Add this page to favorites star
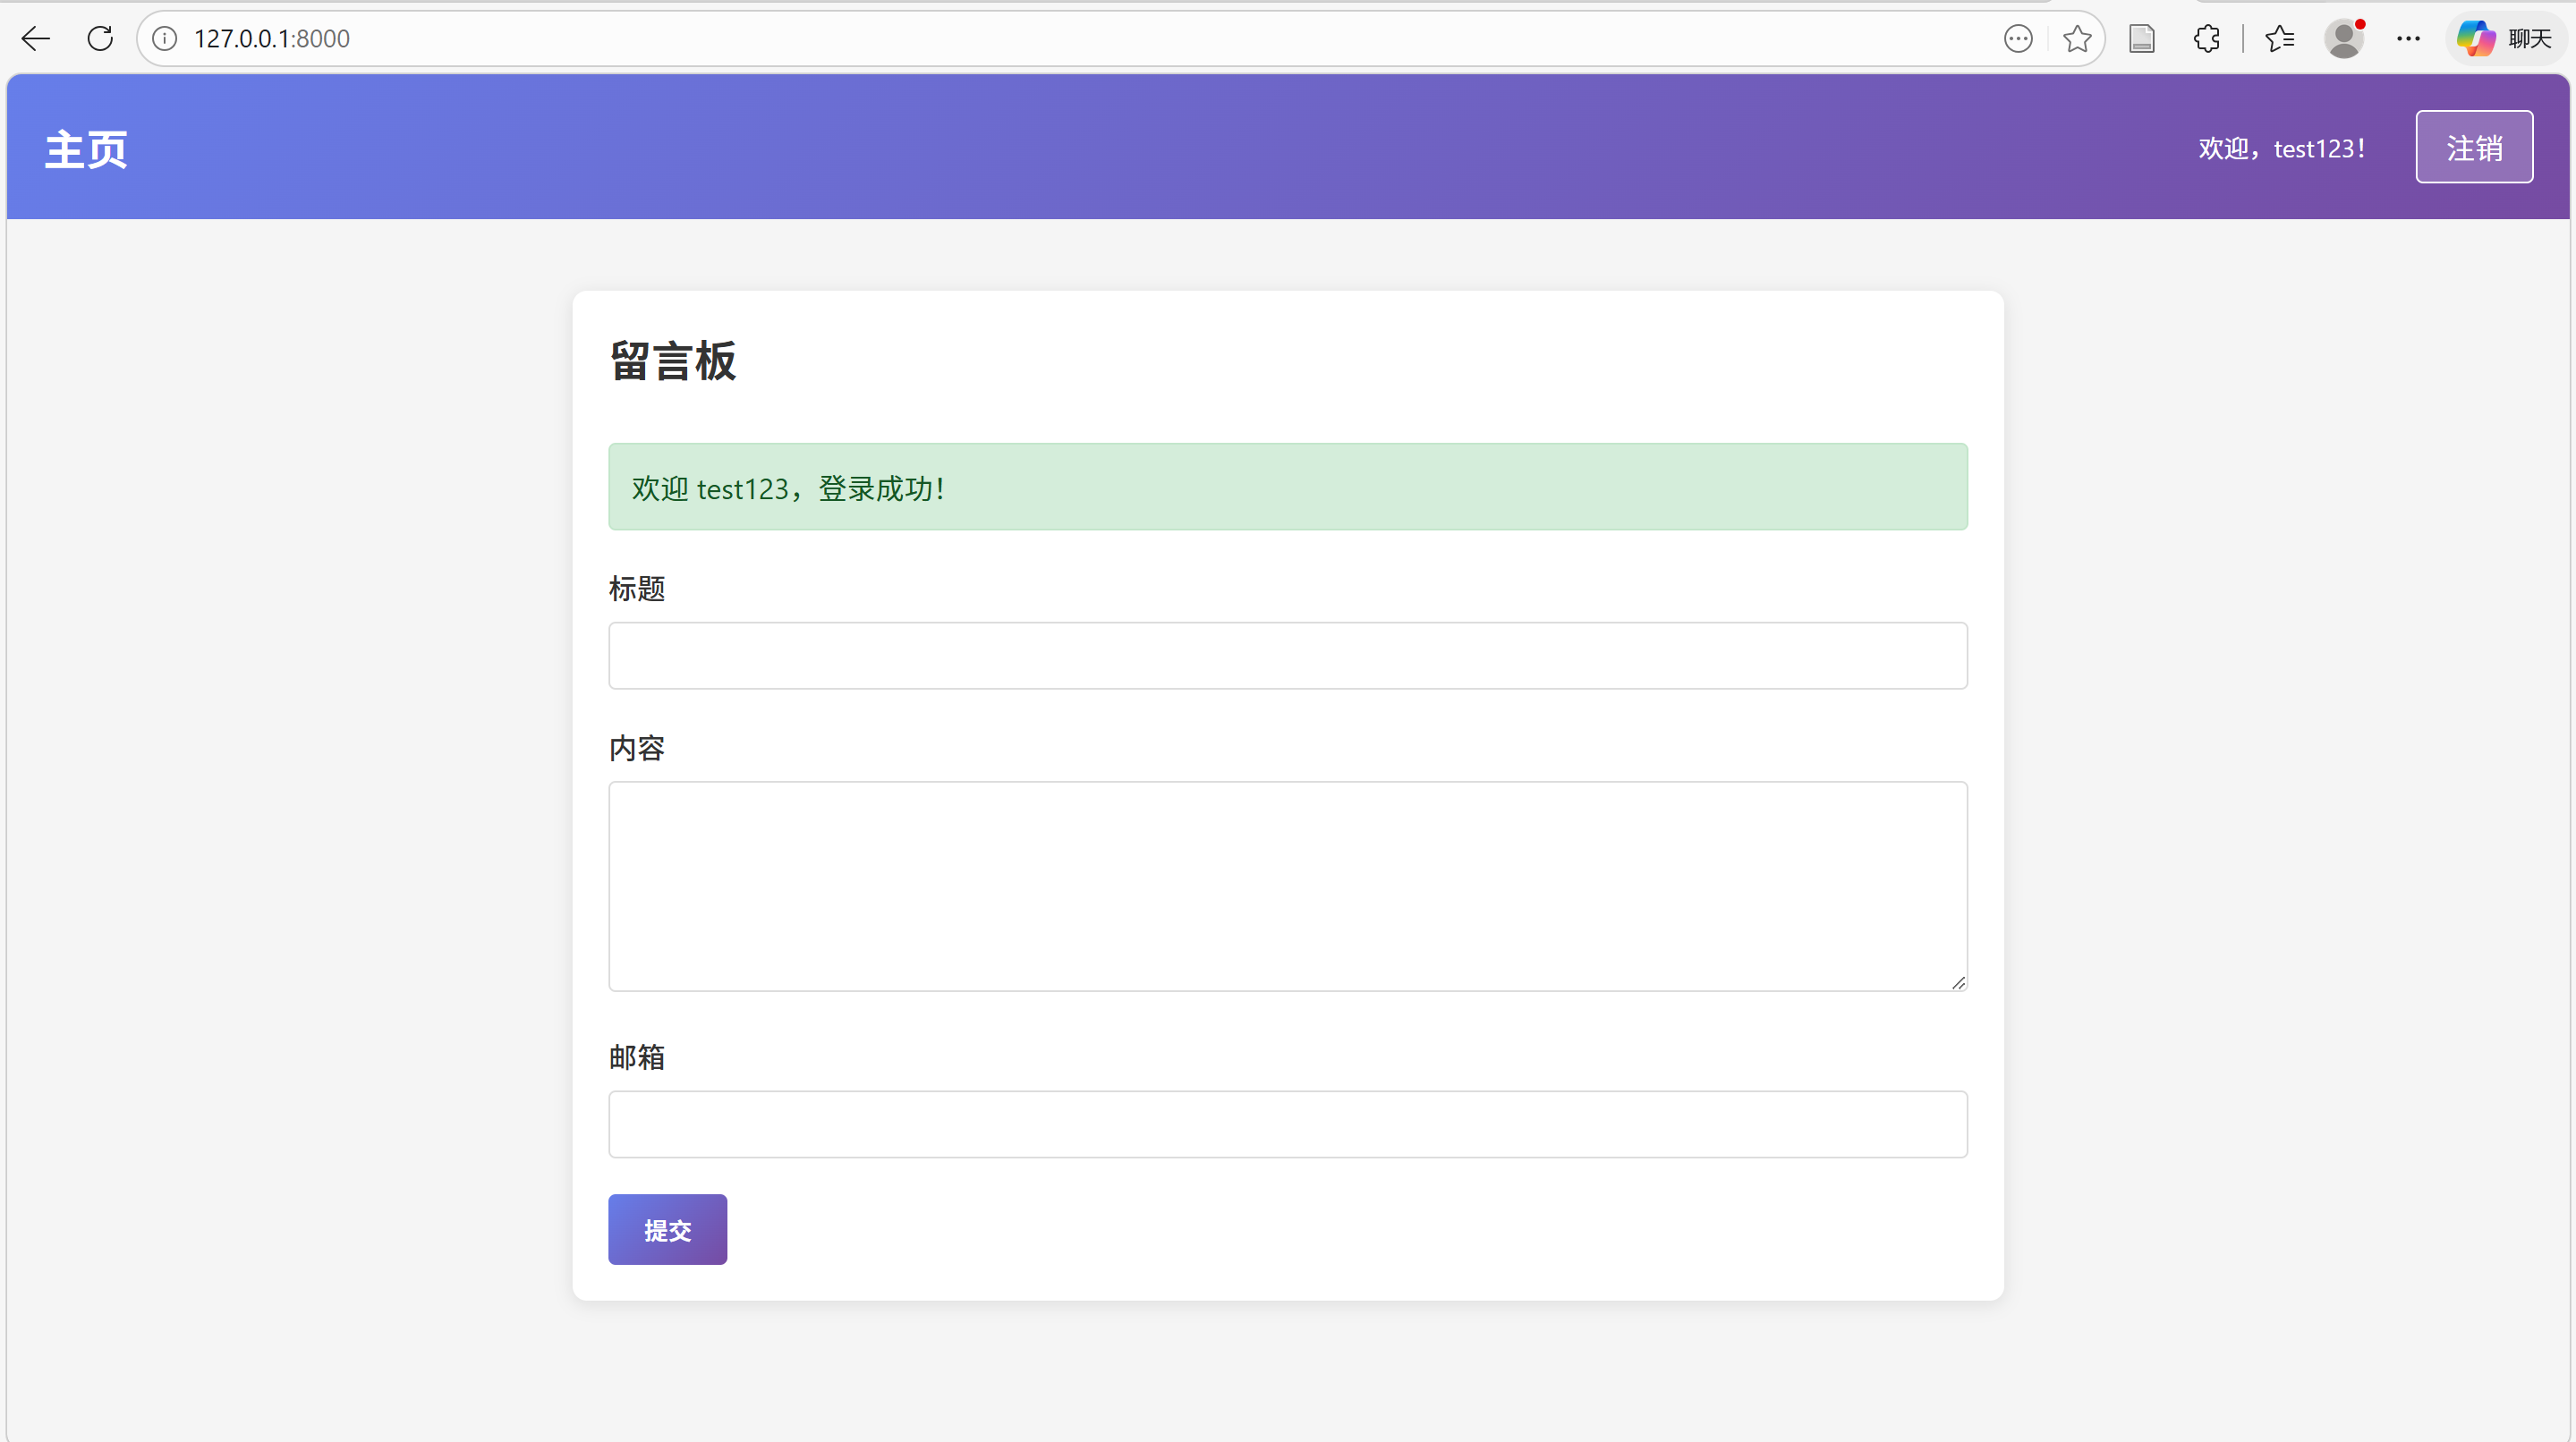 tap(2076, 39)
